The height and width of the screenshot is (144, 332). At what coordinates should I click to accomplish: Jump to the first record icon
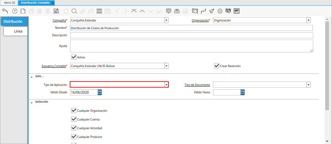pos(134,11)
